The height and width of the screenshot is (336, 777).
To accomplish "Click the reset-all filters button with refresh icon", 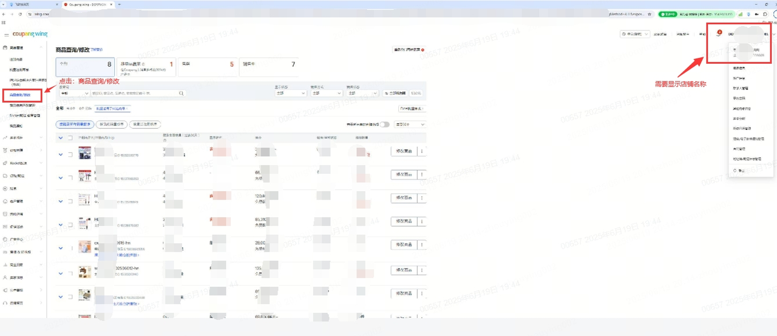I will (395, 93).
